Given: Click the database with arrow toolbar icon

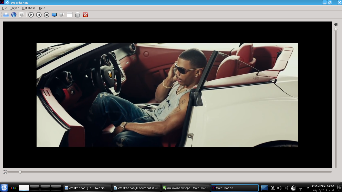Looking at the screenshot, I should pyautogui.click(x=62, y=15).
